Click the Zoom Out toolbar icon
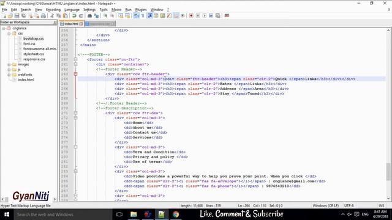 (x=111, y=16)
